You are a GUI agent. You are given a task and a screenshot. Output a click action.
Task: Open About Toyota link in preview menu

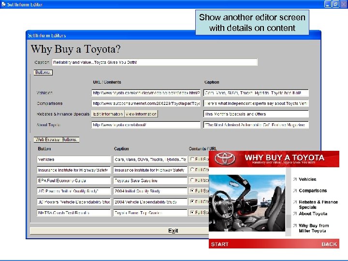click(313, 214)
